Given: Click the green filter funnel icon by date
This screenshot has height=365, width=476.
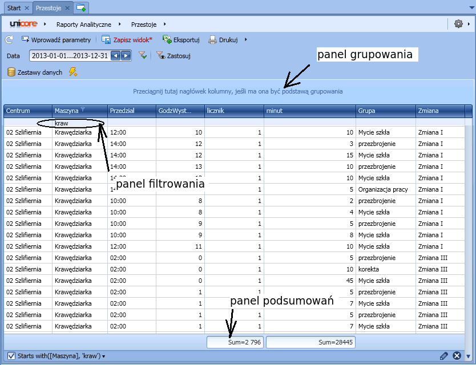Looking at the screenshot, I should point(143,56).
